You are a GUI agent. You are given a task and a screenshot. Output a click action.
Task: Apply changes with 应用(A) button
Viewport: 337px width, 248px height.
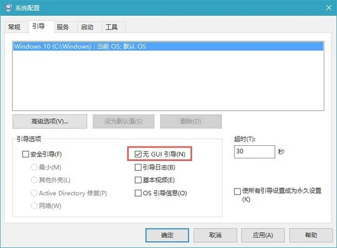tap(263, 235)
